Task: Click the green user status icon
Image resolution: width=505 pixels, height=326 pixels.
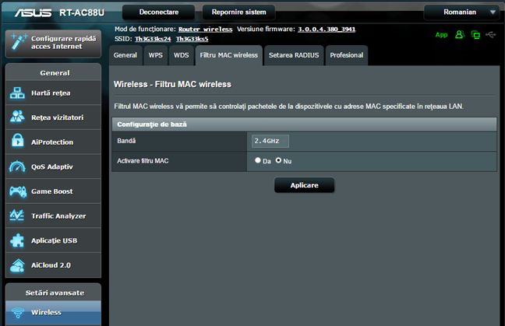Action: pos(460,34)
